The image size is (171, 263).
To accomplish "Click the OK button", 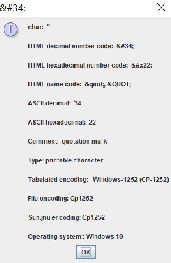I will (86, 252).
